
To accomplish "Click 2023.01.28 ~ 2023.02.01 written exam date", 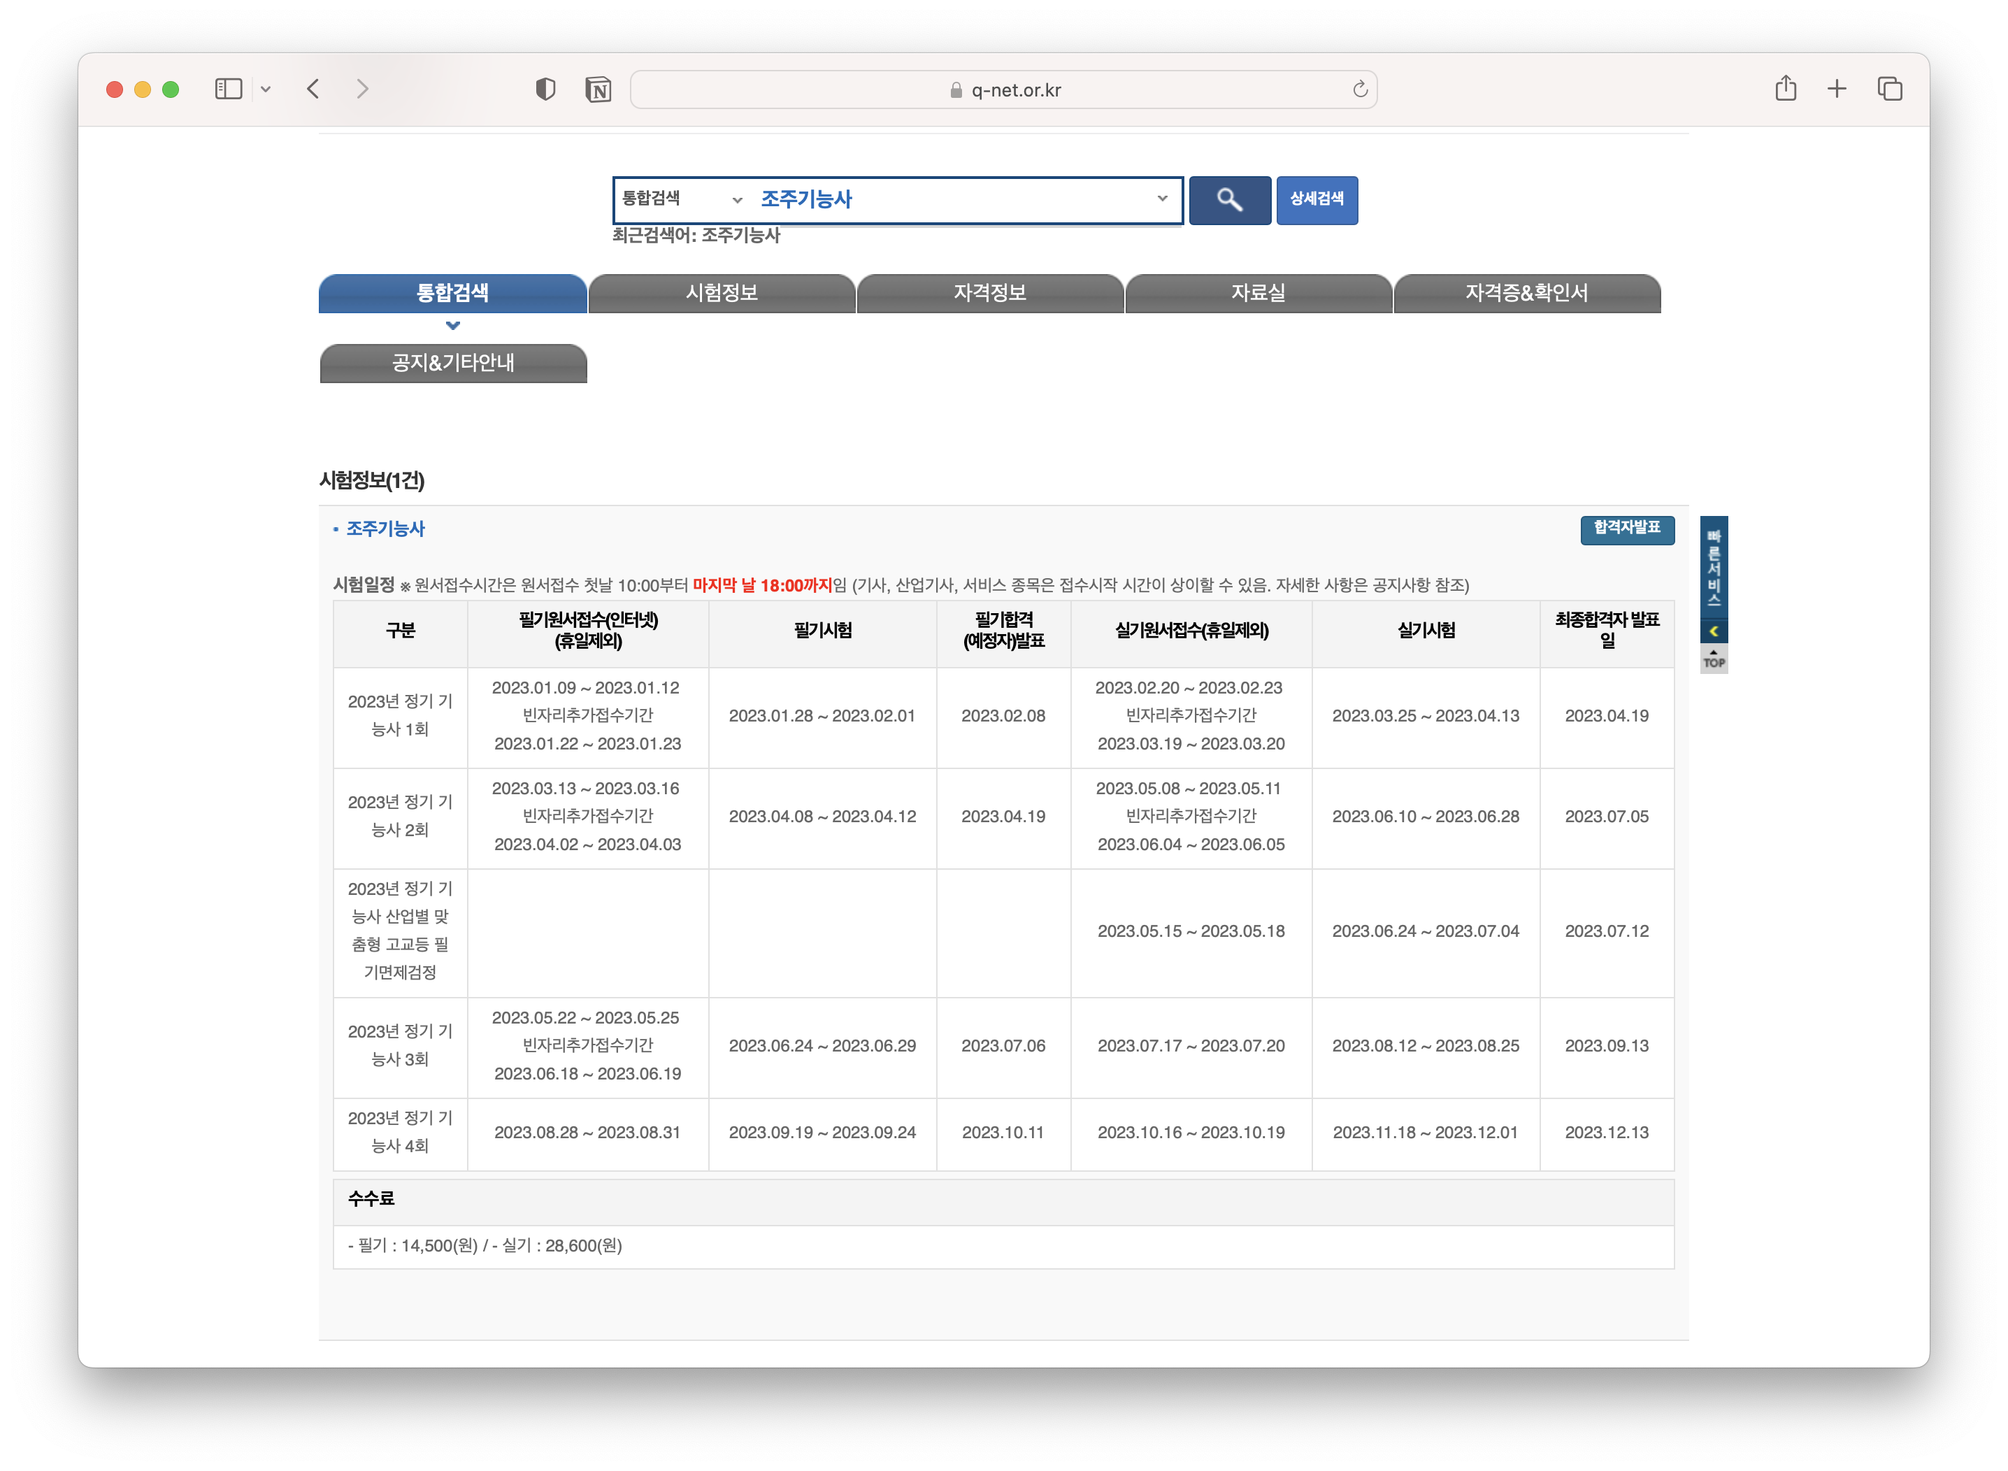I will tap(822, 716).
